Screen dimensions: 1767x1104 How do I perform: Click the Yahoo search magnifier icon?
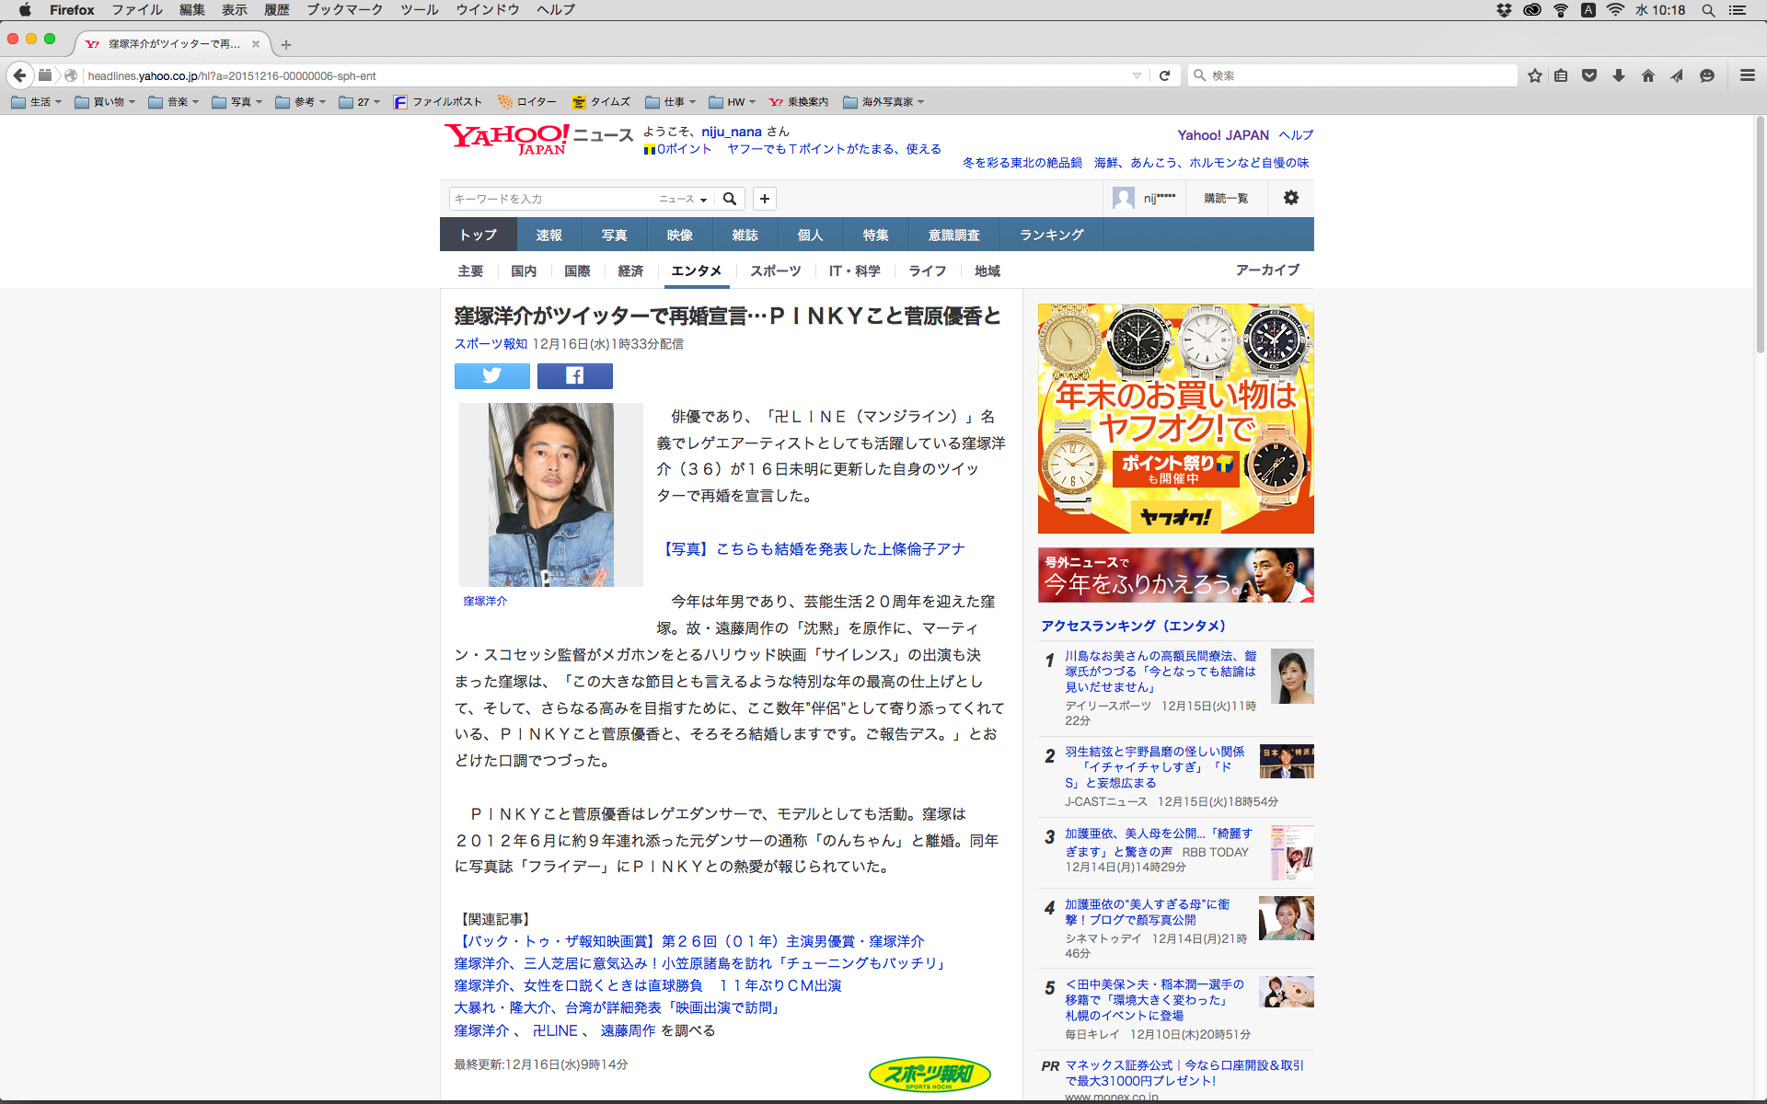pyautogui.click(x=730, y=199)
